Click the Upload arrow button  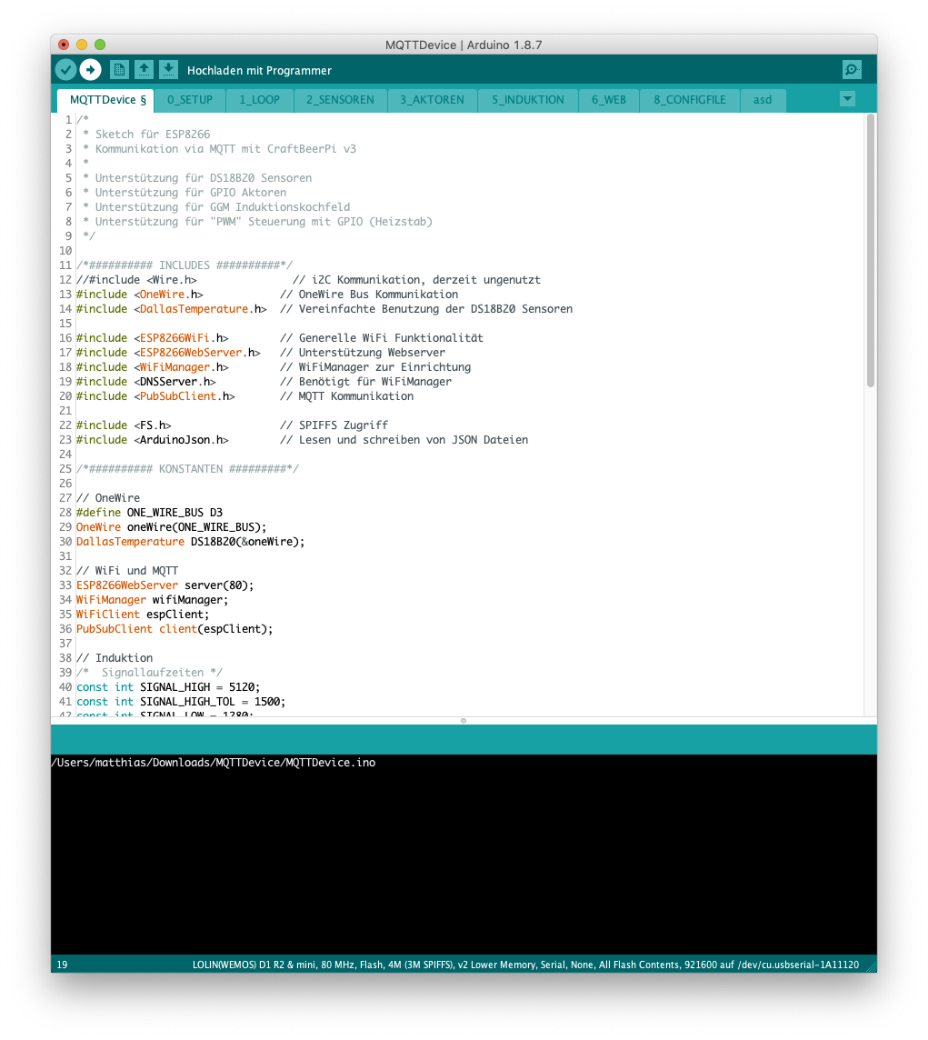(90, 70)
